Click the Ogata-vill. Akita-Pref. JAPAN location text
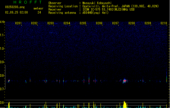This screenshot has height=108, width=170. [x=121, y=6]
